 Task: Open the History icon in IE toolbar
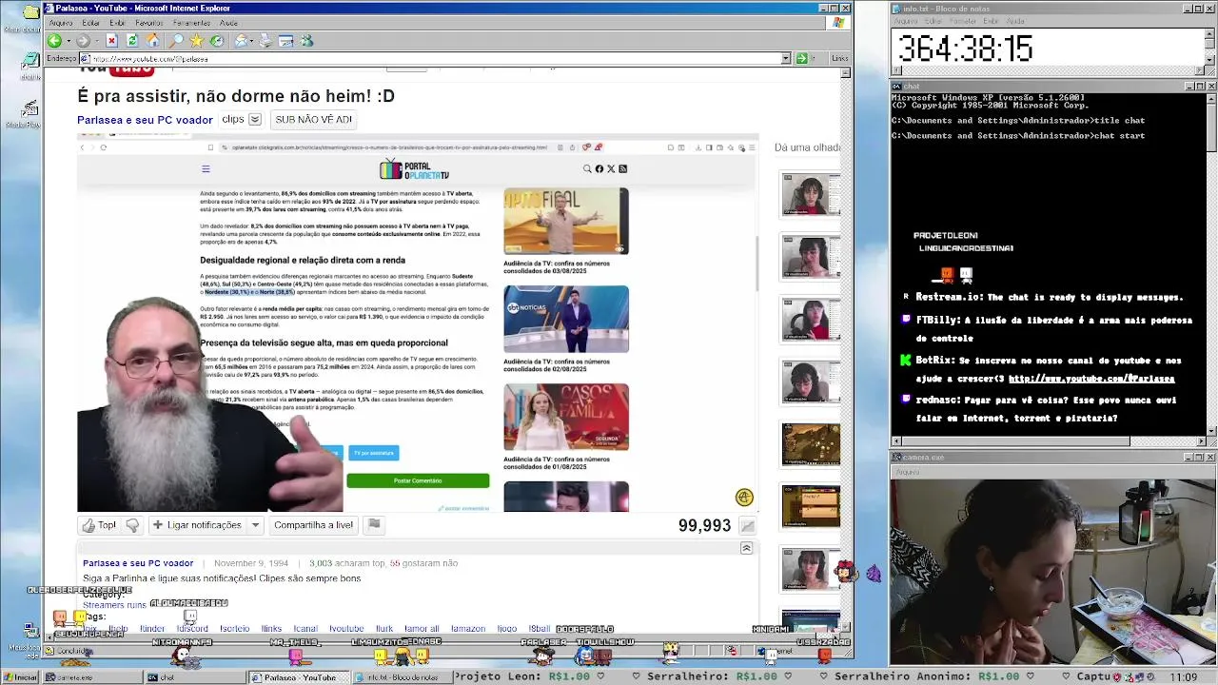217,41
